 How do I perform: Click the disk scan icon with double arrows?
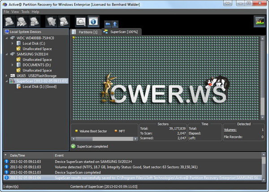click(x=21, y=21)
